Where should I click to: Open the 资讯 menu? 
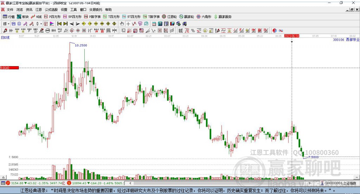[x=29, y=9]
